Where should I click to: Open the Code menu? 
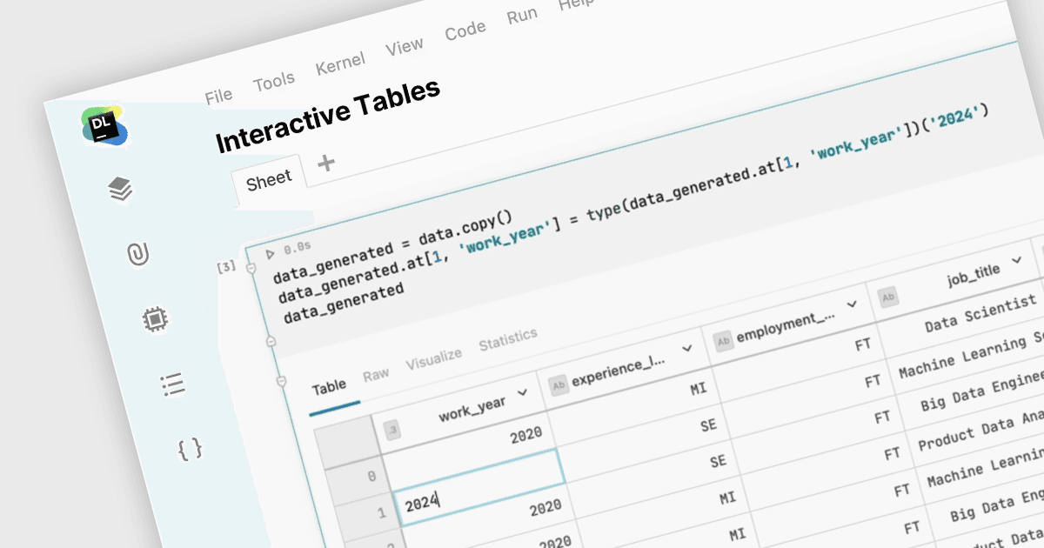(465, 31)
